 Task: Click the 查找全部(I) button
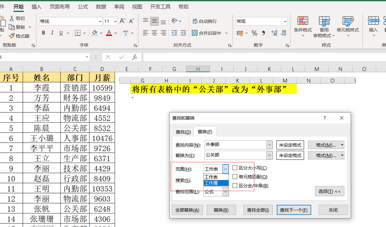coord(258,210)
